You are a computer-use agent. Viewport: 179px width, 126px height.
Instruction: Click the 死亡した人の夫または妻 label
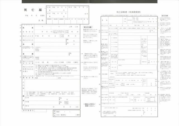click(28, 62)
